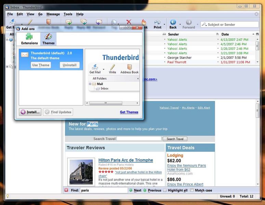Click the grayed Forward navigation arrow icon
The image size is (265, 205).
click(x=189, y=22)
